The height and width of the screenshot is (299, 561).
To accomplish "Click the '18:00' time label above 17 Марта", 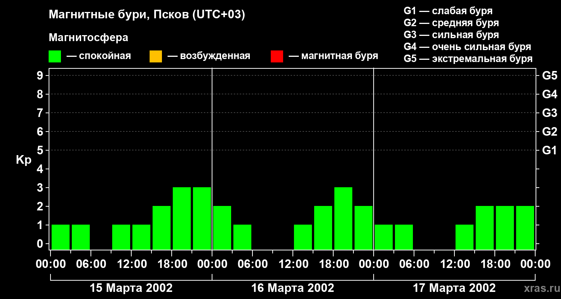I will tap(495, 264).
